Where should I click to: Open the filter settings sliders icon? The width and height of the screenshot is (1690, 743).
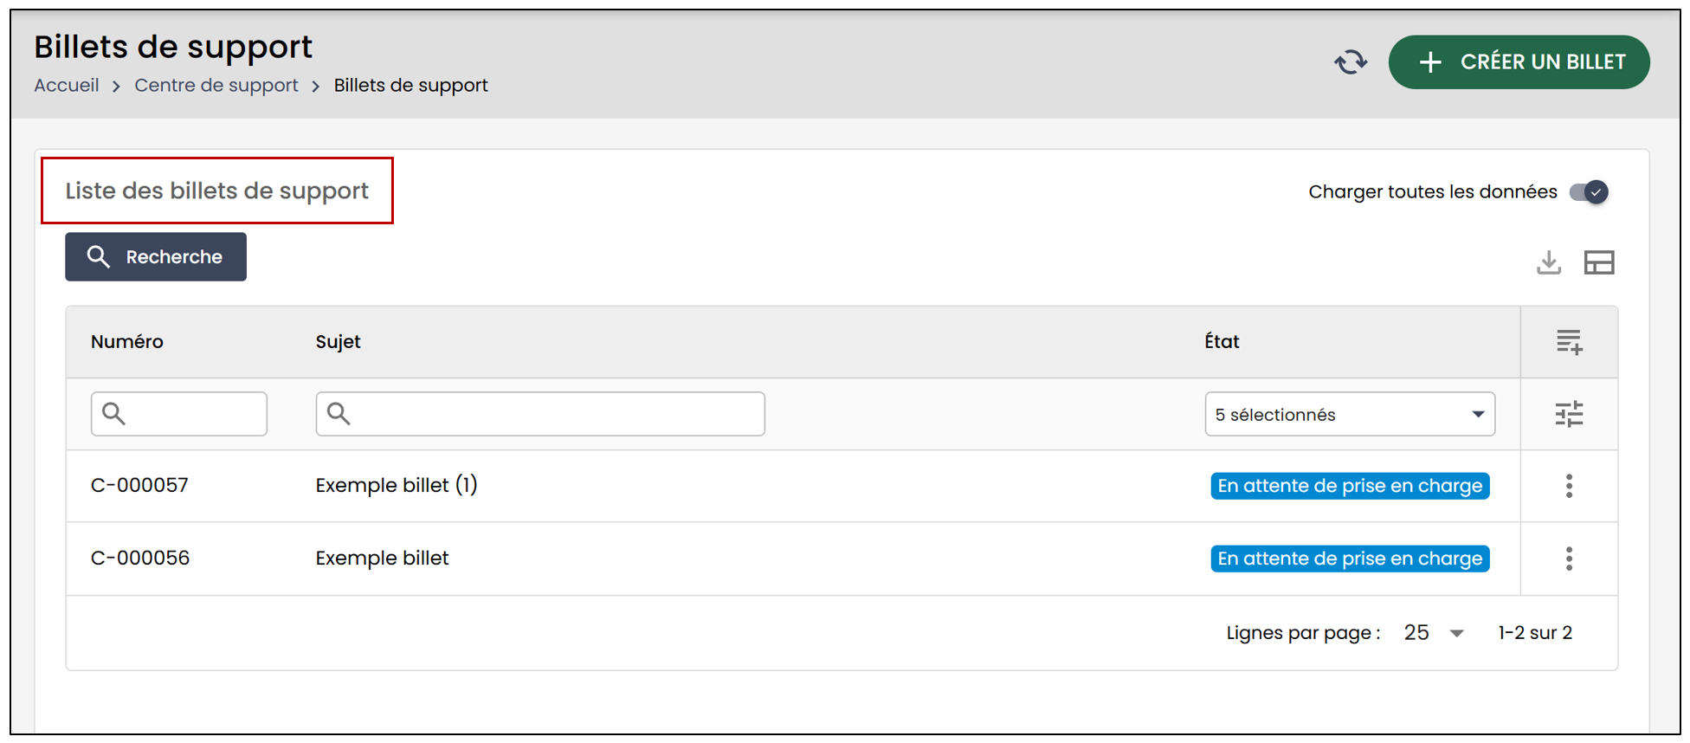tap(1569, 414)
